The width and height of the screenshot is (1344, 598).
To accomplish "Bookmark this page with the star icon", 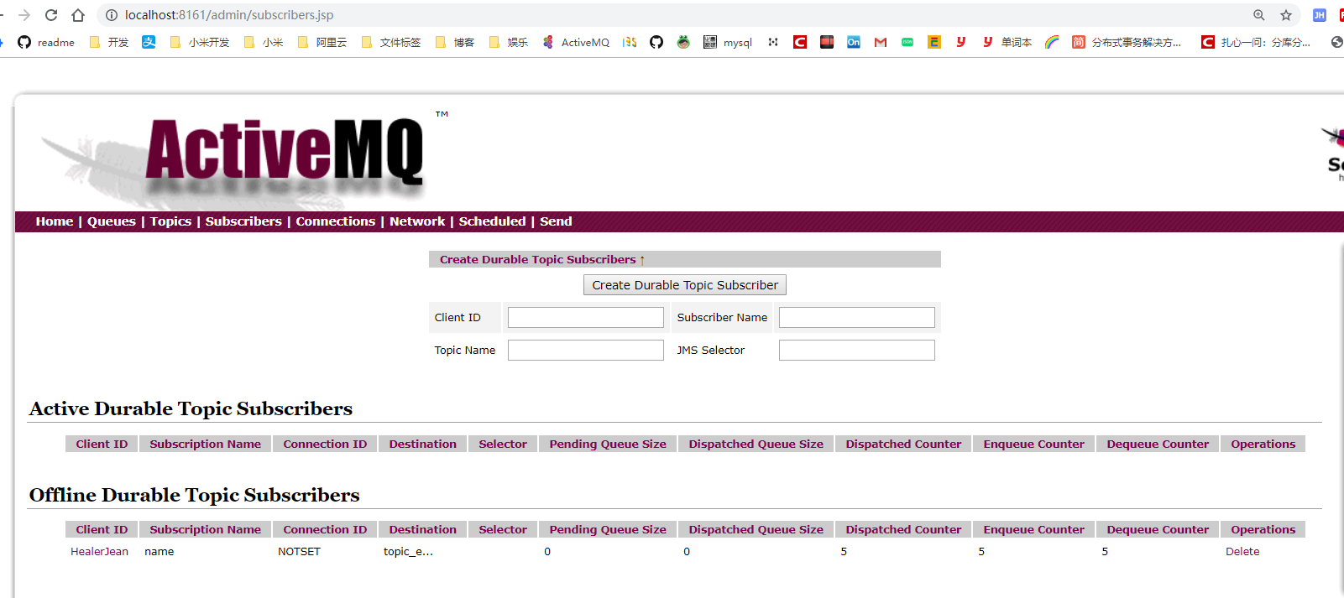I will pos(1286,15).
